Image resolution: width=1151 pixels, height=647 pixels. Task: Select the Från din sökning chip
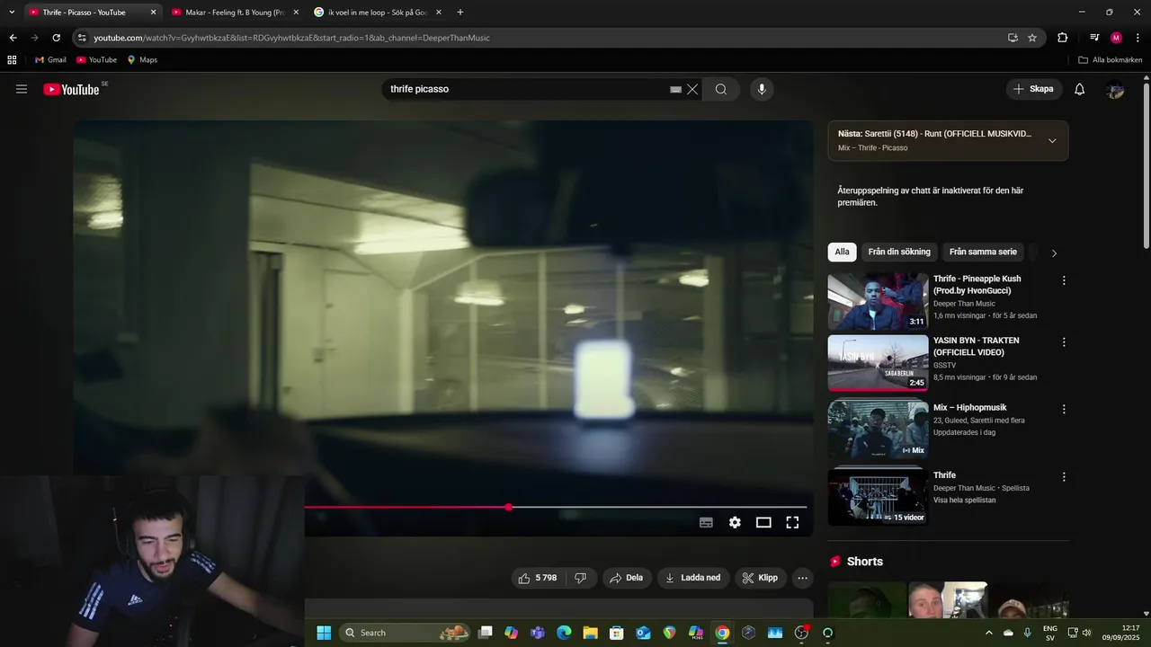tap(899, 252)
